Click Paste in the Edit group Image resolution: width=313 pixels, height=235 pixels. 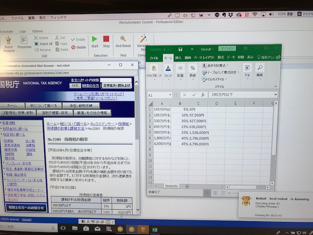point(62,50)
